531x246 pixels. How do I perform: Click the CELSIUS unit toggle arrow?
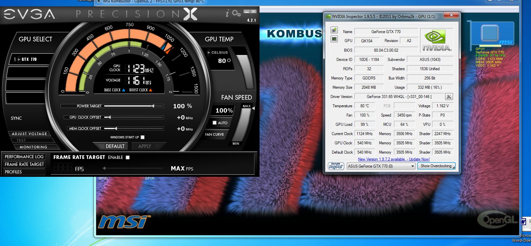point(209,52)
